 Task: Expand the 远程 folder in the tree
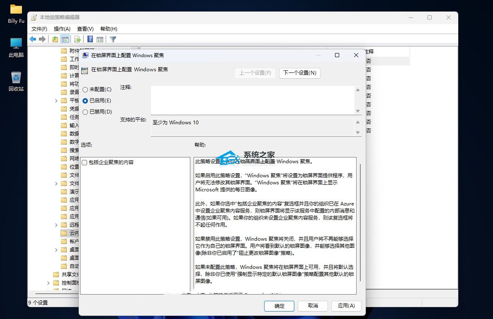(56, 225)
